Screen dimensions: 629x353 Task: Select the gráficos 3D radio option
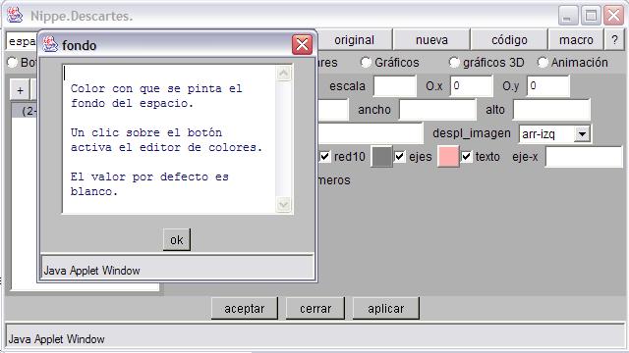pos(454,63)
